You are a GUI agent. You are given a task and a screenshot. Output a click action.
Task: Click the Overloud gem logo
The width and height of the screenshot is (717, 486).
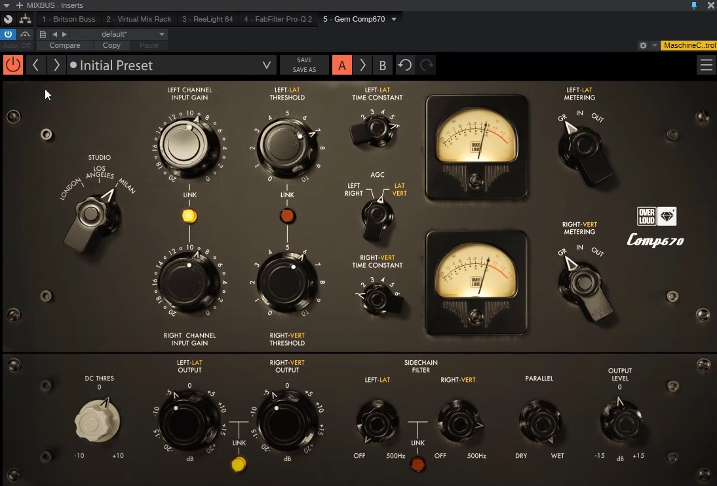[657, 216]
